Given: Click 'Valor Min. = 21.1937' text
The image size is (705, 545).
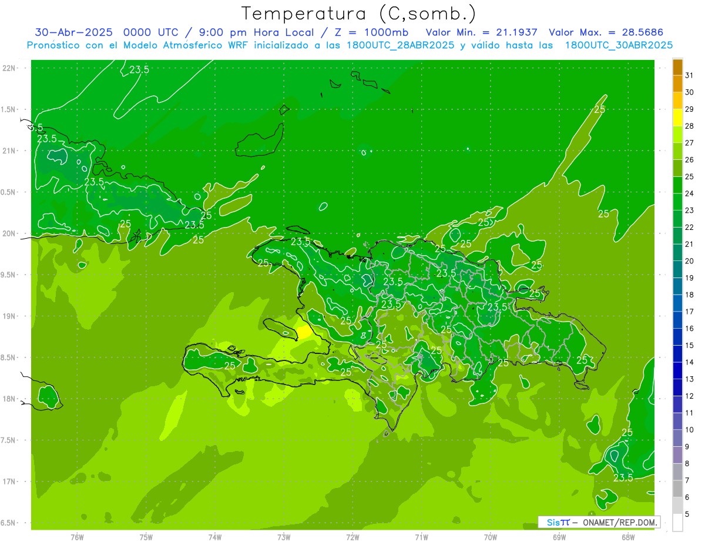Looking at the screenshot, I should tap(481, 32).
